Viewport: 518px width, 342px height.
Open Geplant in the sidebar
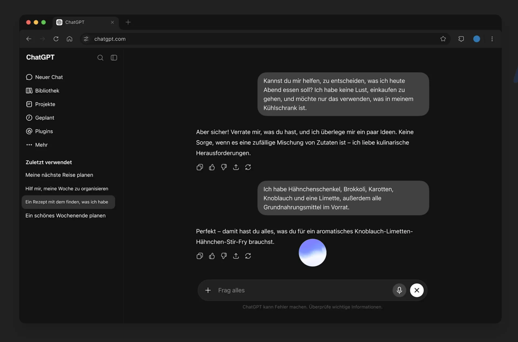pos(40,118)
